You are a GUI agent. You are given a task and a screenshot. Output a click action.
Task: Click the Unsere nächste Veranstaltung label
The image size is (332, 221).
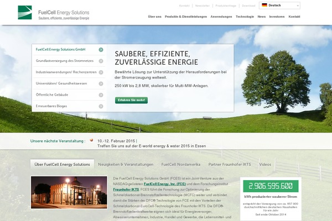click(58, 141)
